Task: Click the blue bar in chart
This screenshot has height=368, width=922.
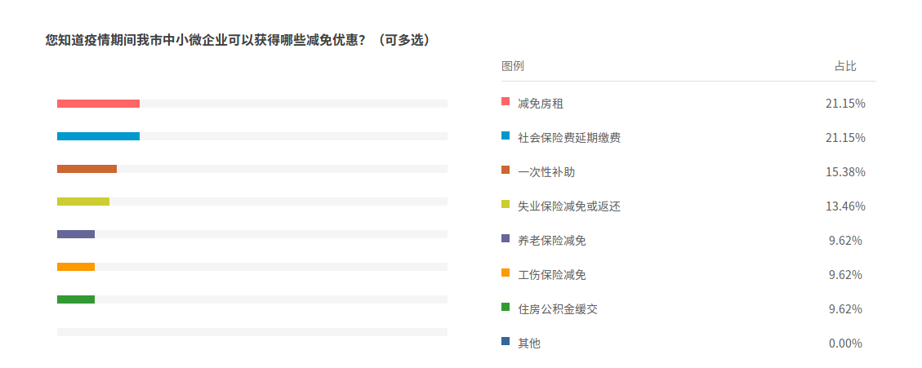Action: 98,136
